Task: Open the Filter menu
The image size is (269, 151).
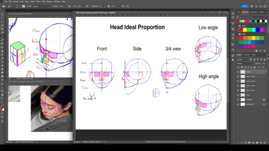Action: [x=38, y=1]
